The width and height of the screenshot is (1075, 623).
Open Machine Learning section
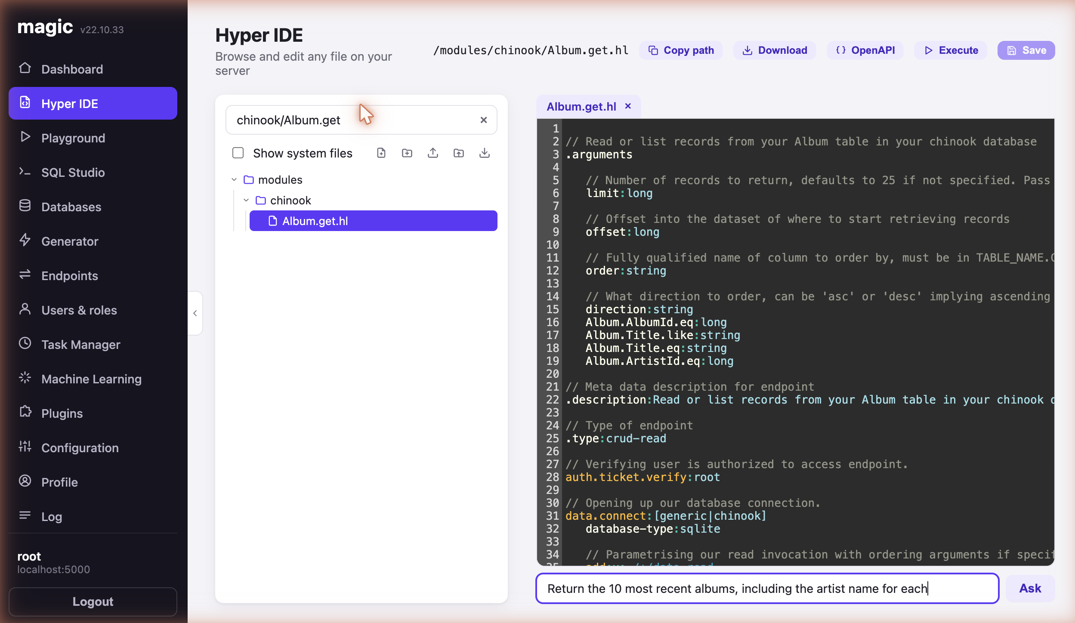click(93, 379)
